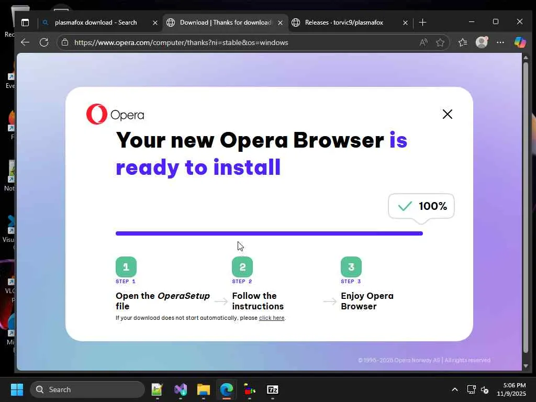Open Copilot sidebar
536x402 pixels.
point(520,42)
